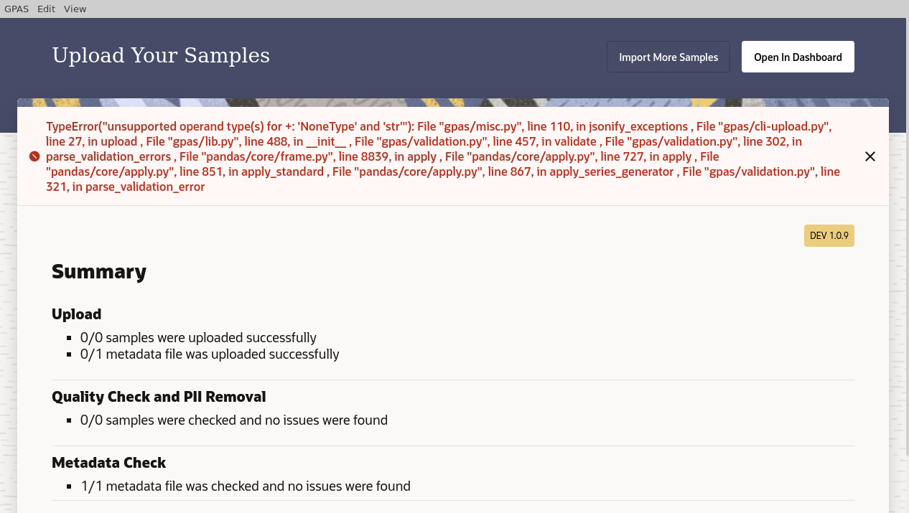
Task: Click the DEV 1.0.9 version badge
Action: click(829, 235)
